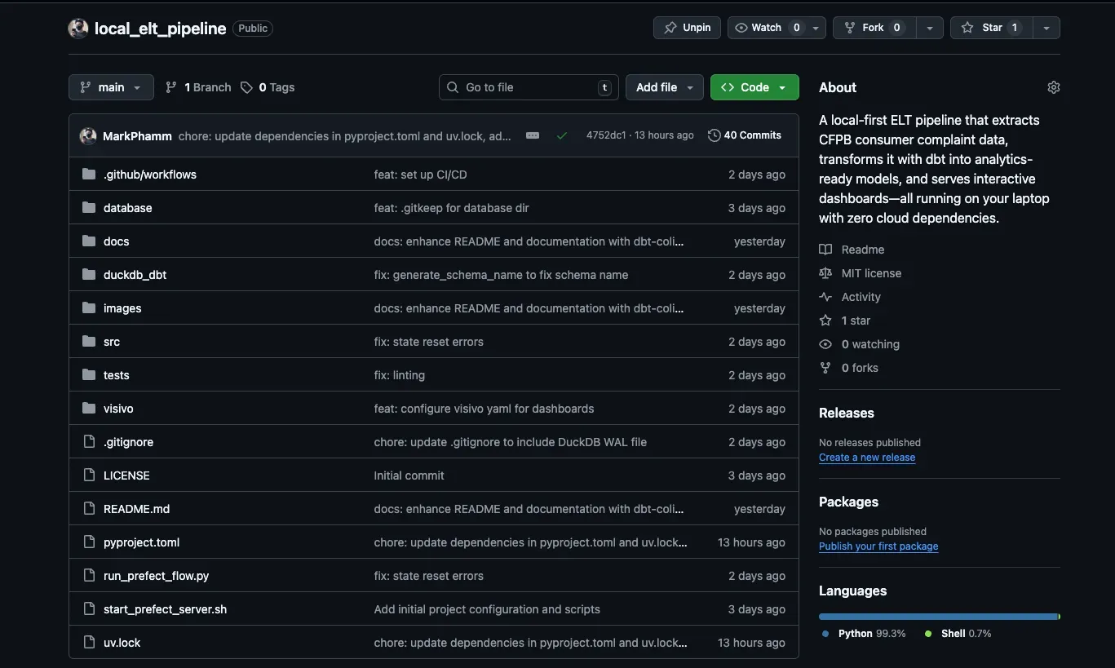Open the About settings gear
The width and height of the screenshot is (1115, 668).
tap(1053, 87)
